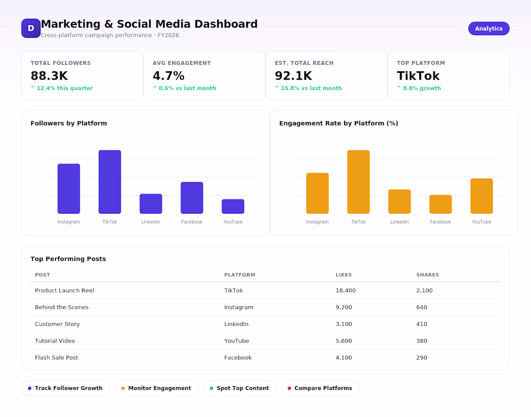This screenshot has height=417, width=531.
Task: Click the 8.8% growth indicator
Action: coord(419,88)
